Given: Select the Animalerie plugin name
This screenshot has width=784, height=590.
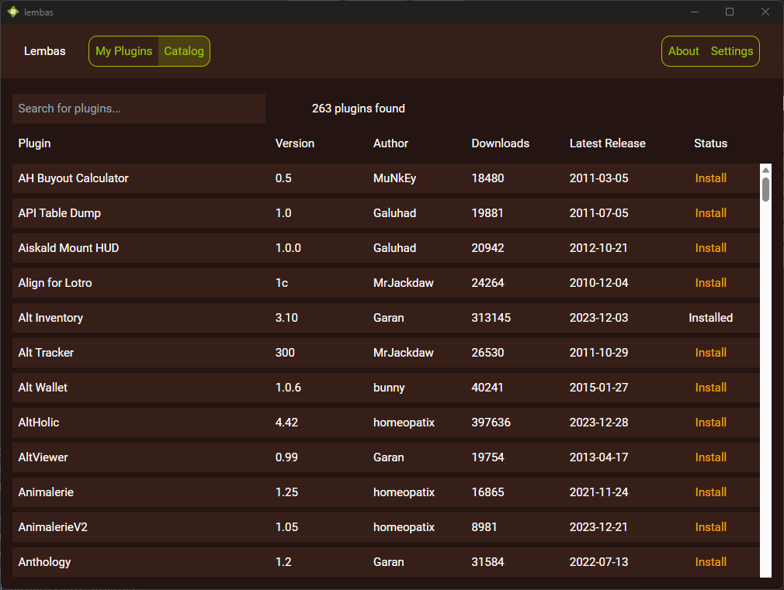Looking at the screenshot, I should pos(46,492).
